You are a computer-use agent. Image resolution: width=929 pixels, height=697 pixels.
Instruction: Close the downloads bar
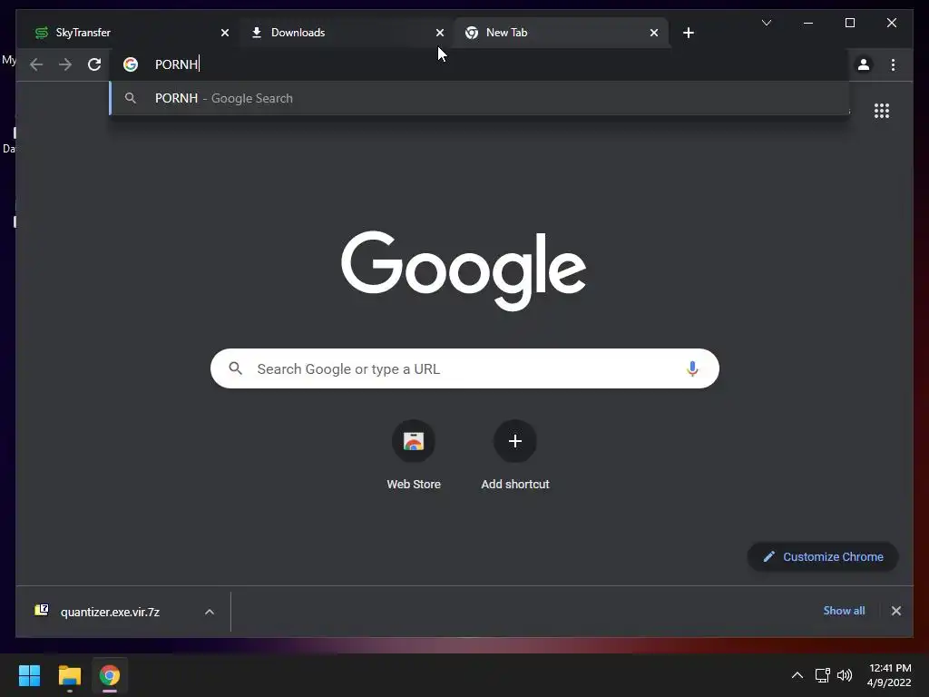895,611
